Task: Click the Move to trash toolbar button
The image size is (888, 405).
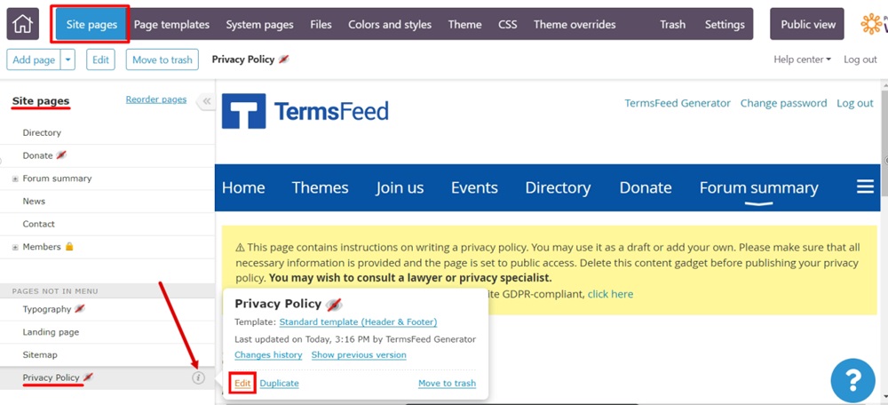Action: click(162, 60)
